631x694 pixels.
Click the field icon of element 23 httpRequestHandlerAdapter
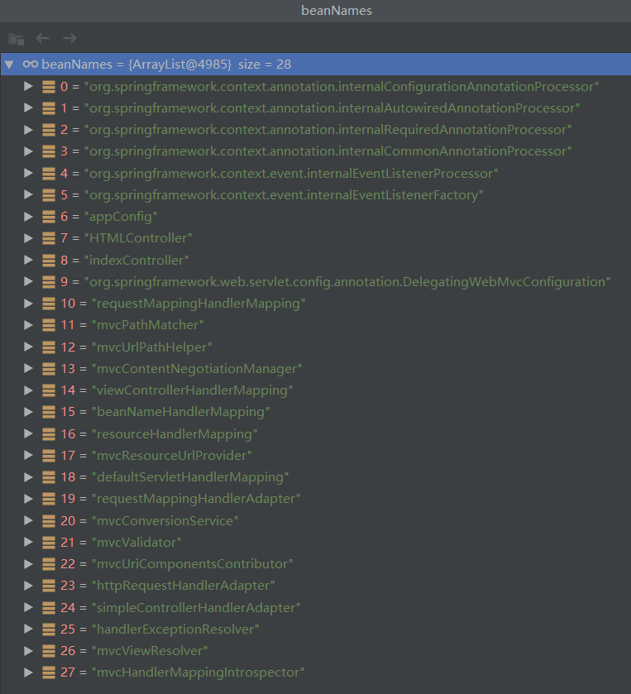point(48,586)
